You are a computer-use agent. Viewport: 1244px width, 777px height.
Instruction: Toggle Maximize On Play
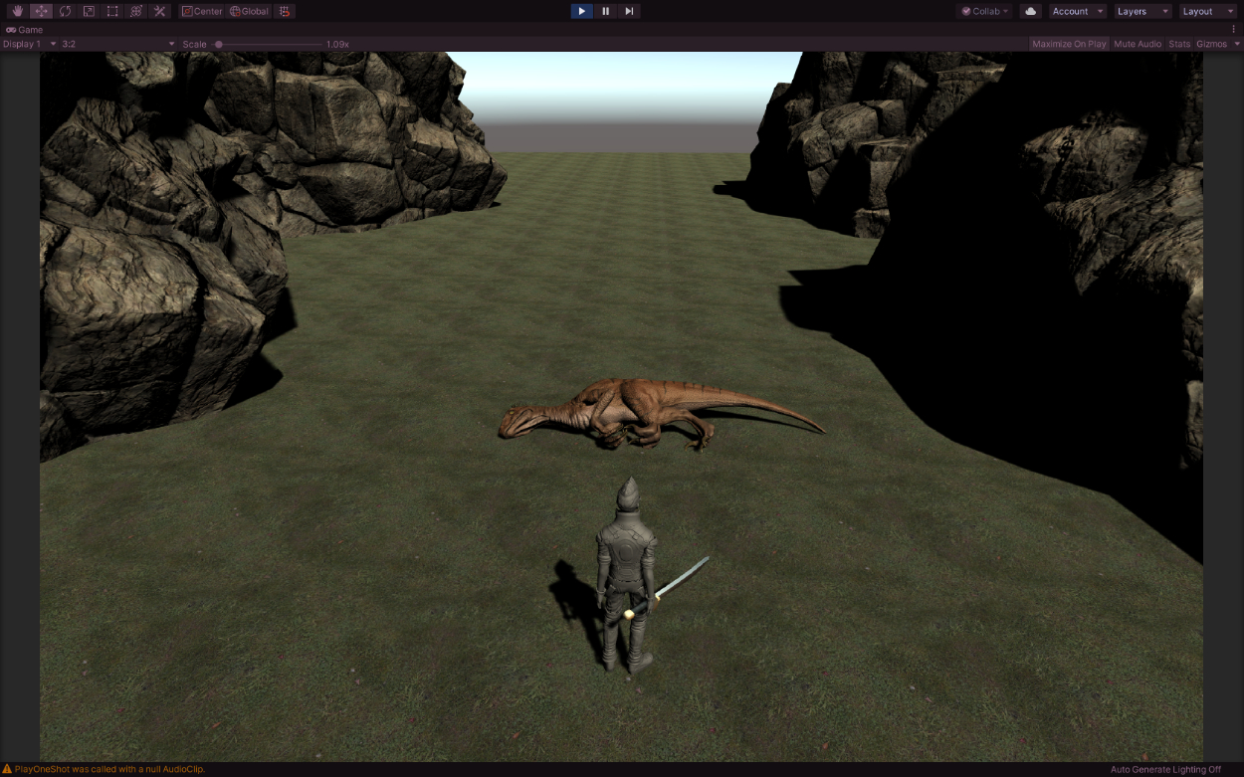[1069, 44]
